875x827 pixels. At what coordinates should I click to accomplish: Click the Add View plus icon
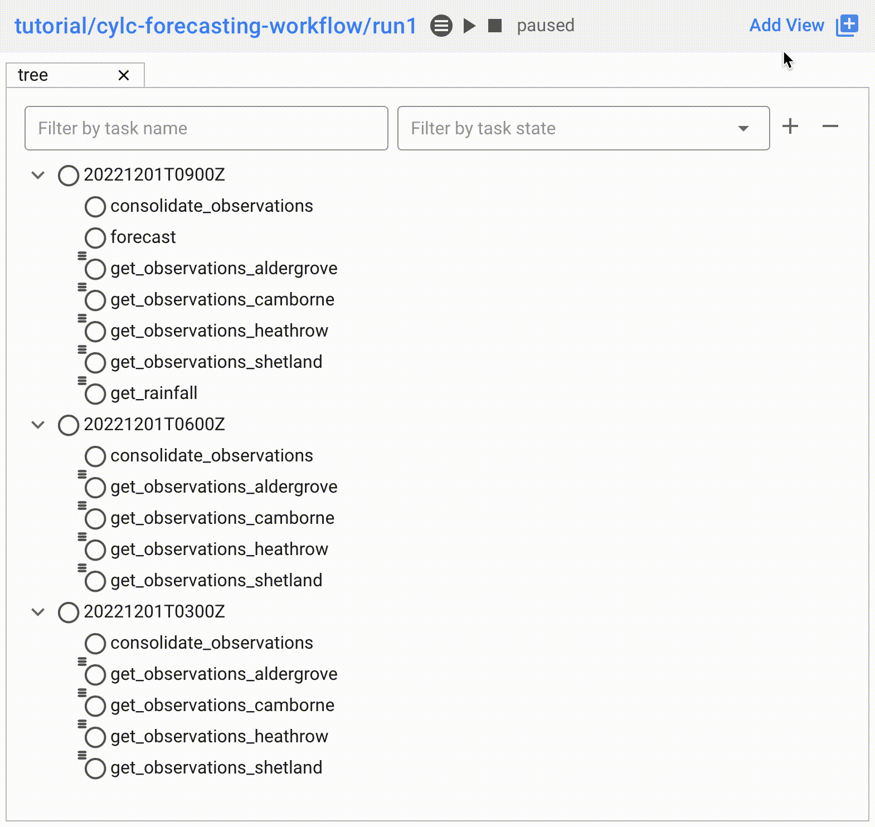coord(847,26)
